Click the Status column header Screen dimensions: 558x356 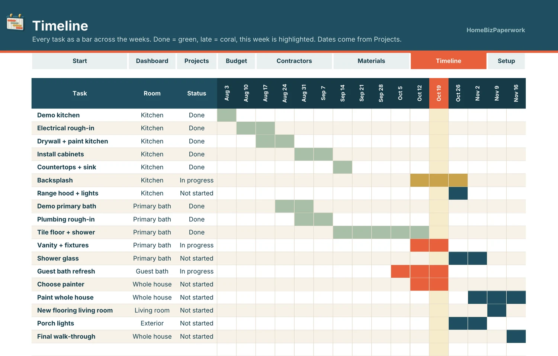pos(197,93)
